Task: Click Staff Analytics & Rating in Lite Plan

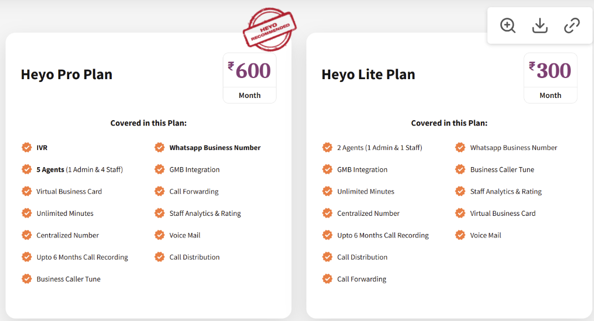Action: pyautogui.click(x=506, y=191)
